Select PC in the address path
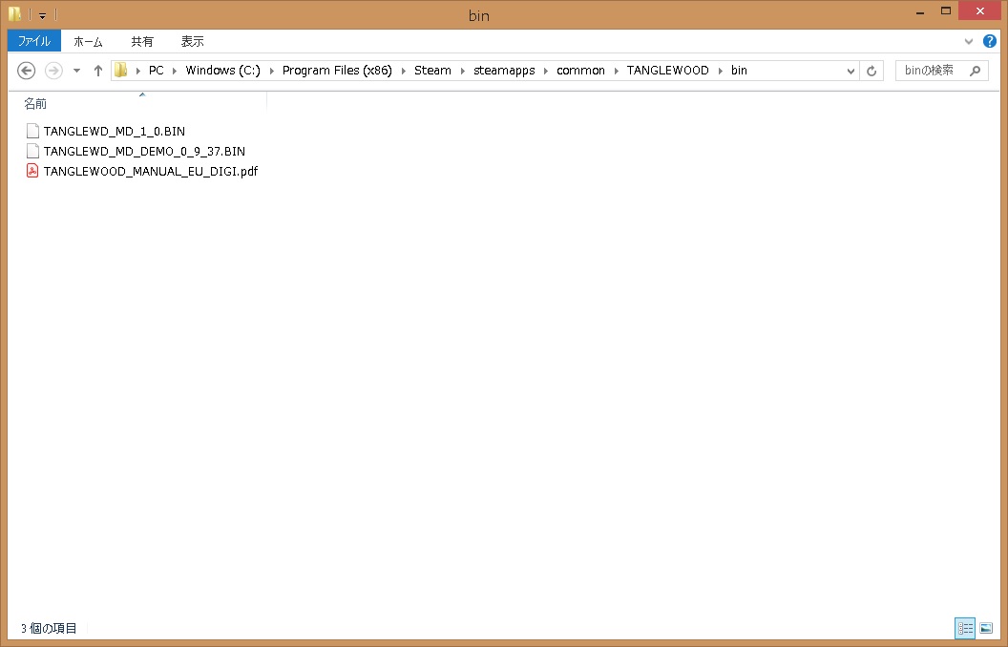 157,71
